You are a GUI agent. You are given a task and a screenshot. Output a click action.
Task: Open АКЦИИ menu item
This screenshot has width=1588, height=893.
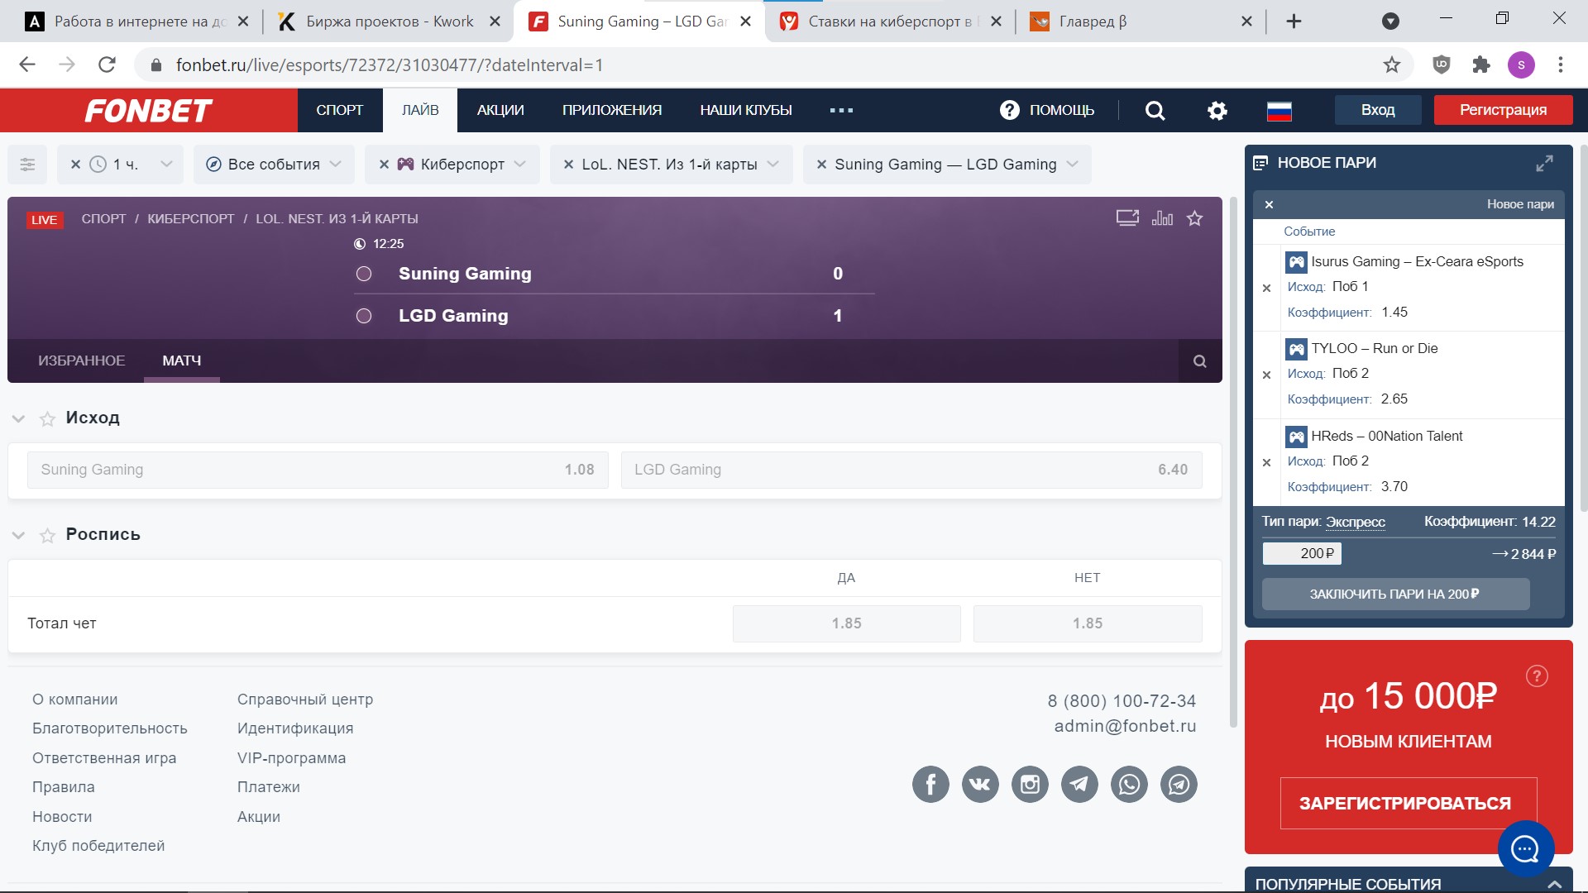coord(500,110)
